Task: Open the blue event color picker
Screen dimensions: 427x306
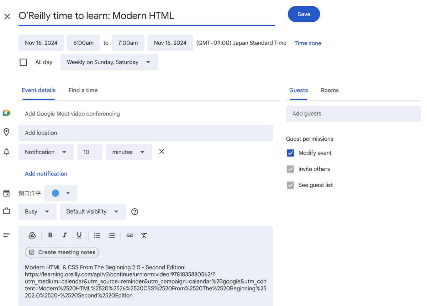Action: [60, 193]
